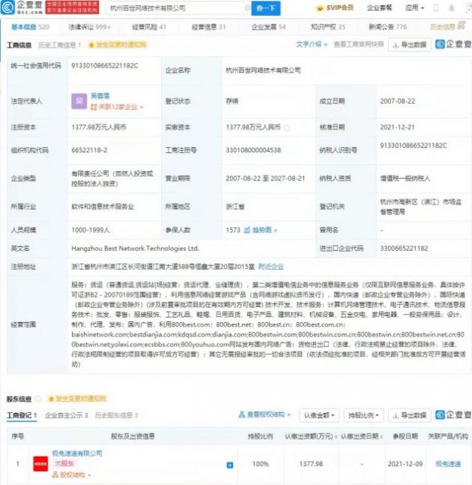Viewport: 472px width, 485px height.
Task: Select 历史股东信息 3 tab
Action: coord(116,415)
